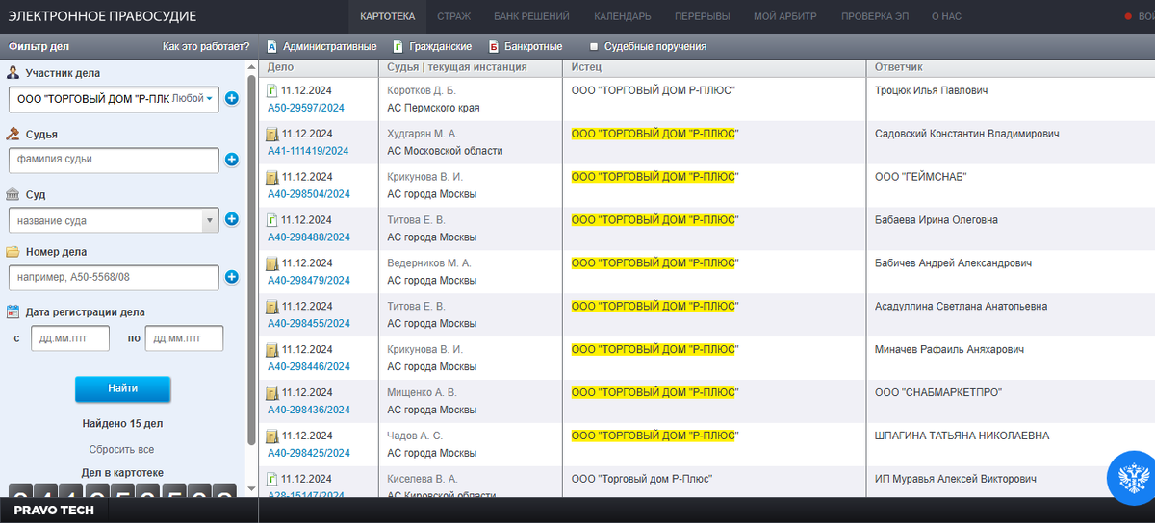Open case link А50-29597/2024
Viewport: 1155px width, 523px height.
[308, 108]
